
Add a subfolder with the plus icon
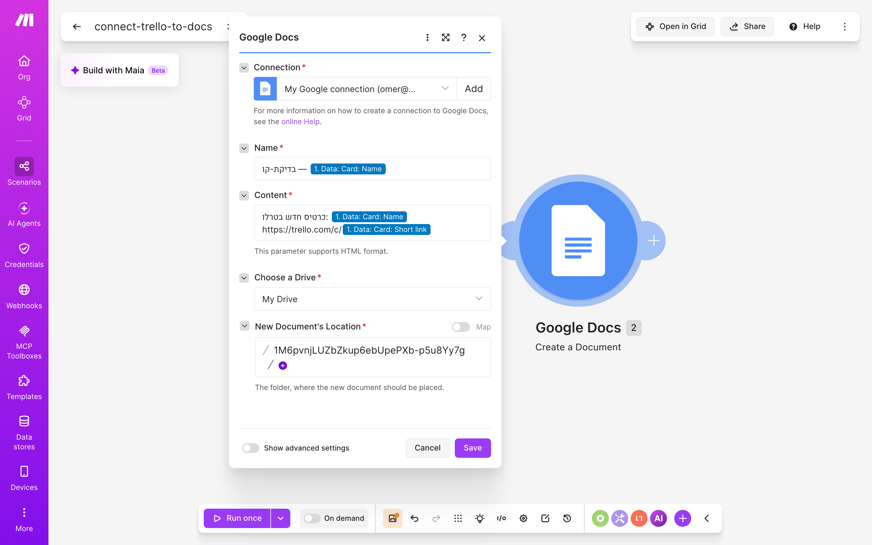coord(283,365)
